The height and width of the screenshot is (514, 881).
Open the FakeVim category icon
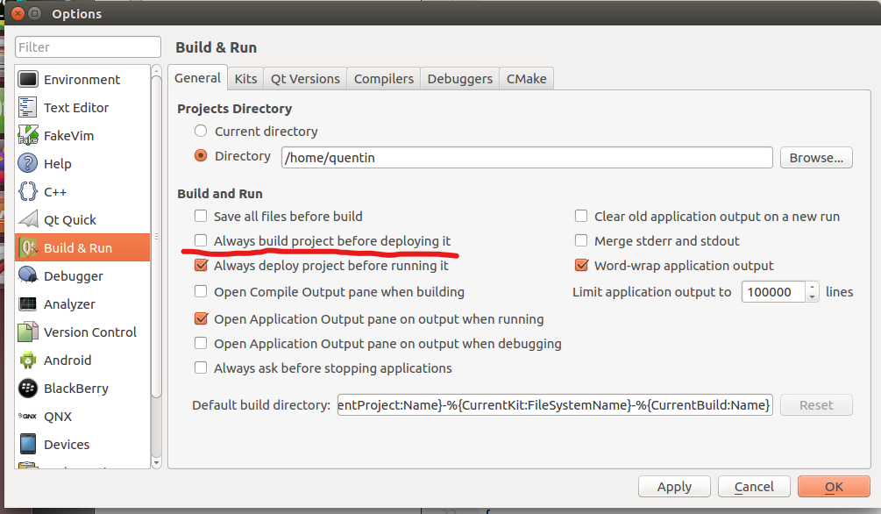click(x=27, y=136)
